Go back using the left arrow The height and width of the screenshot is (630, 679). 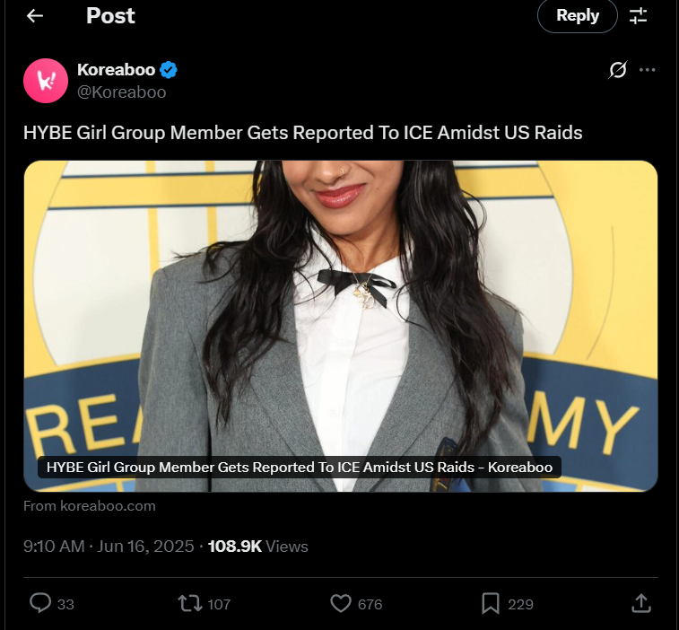pos(35,16)
